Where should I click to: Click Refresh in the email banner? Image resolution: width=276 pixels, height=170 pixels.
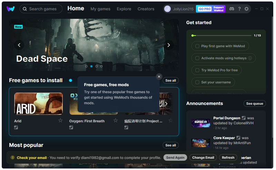tap(228, 158)
